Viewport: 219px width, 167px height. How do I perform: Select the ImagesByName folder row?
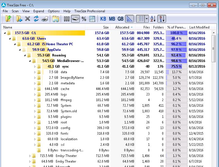coord(72,78)
